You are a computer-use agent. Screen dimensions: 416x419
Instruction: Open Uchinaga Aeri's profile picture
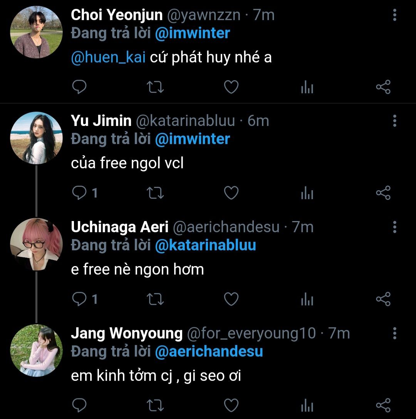(36, 245)
